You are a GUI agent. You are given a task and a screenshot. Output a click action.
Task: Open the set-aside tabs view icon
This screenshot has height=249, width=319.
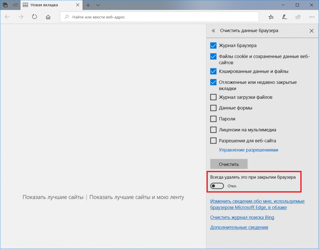5,5
